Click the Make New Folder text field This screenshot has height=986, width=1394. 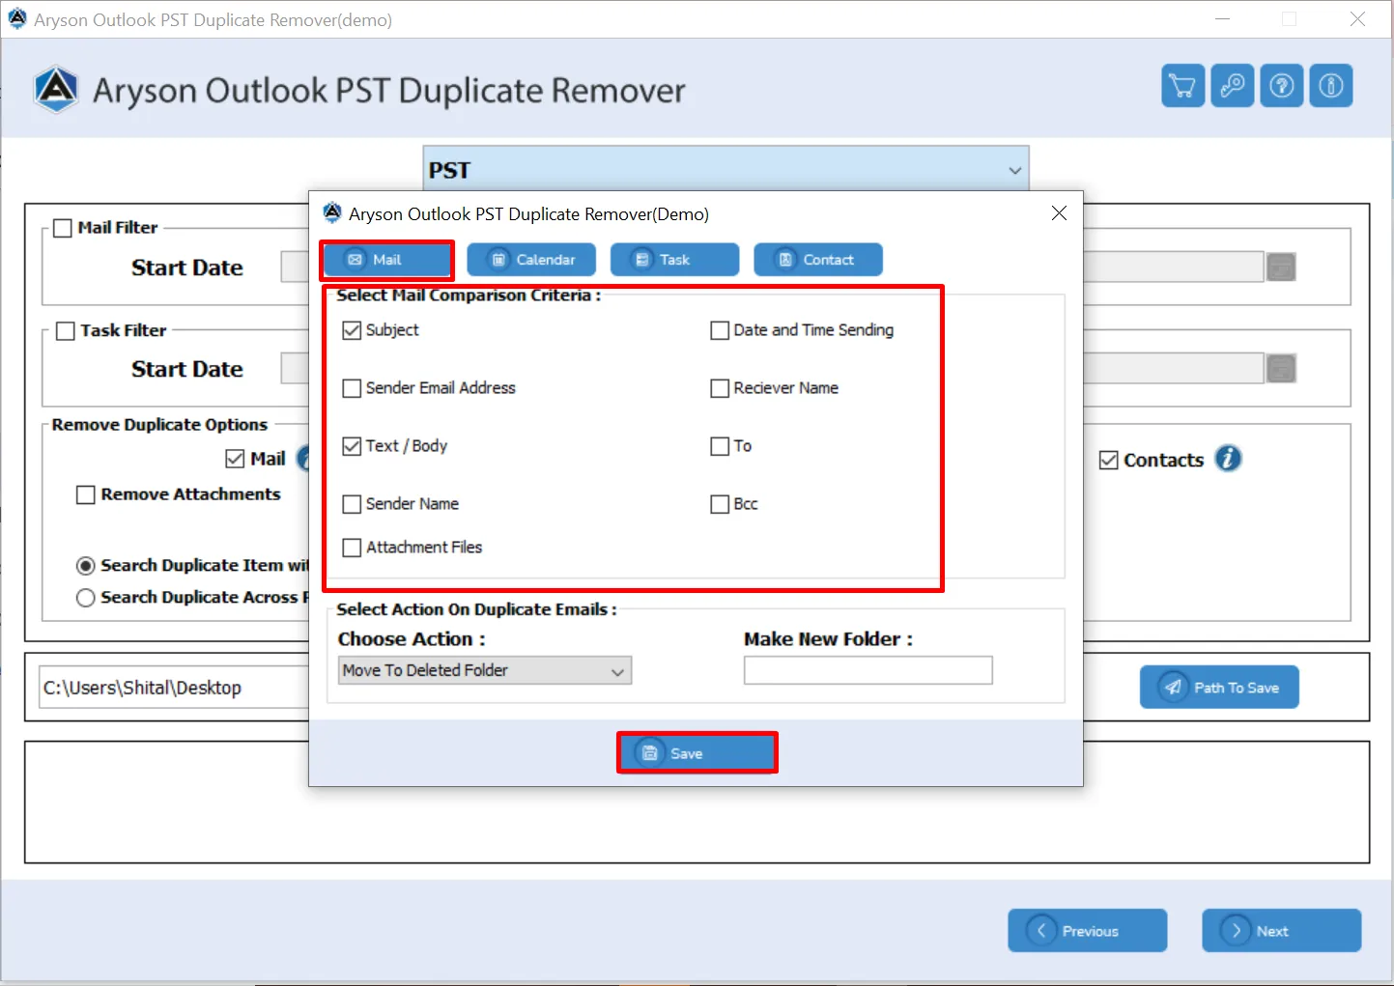coord(868,670)
